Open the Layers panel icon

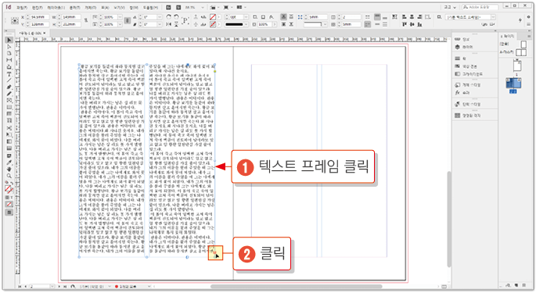458,47
